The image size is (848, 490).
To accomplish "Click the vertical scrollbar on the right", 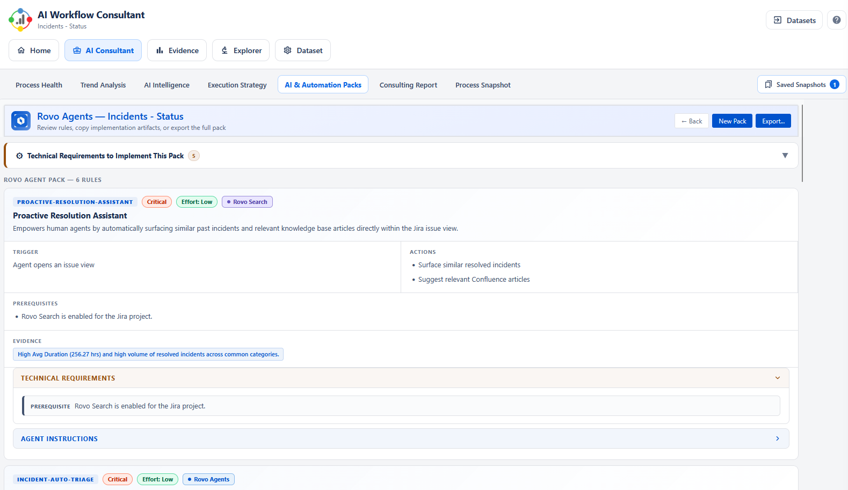I will coord(802,143).
